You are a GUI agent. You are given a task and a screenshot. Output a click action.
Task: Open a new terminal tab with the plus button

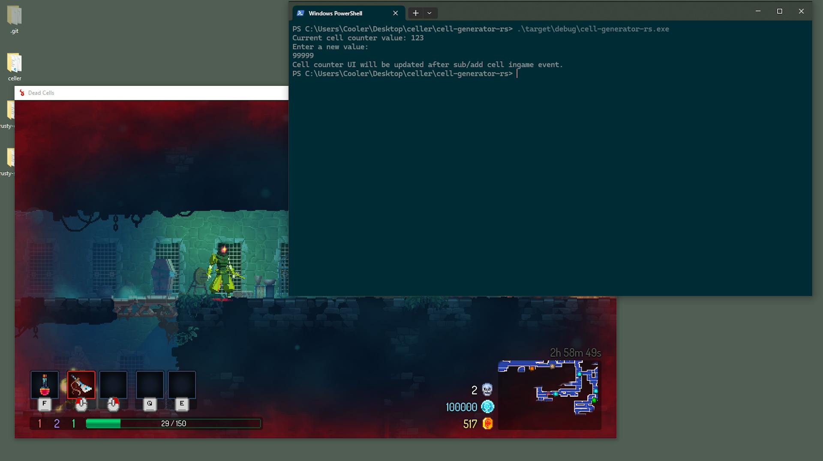coord(415,13)
